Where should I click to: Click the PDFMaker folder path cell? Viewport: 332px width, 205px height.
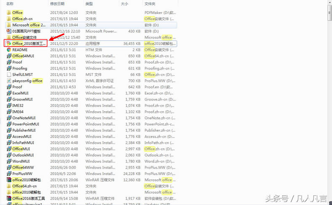point(160,13)
